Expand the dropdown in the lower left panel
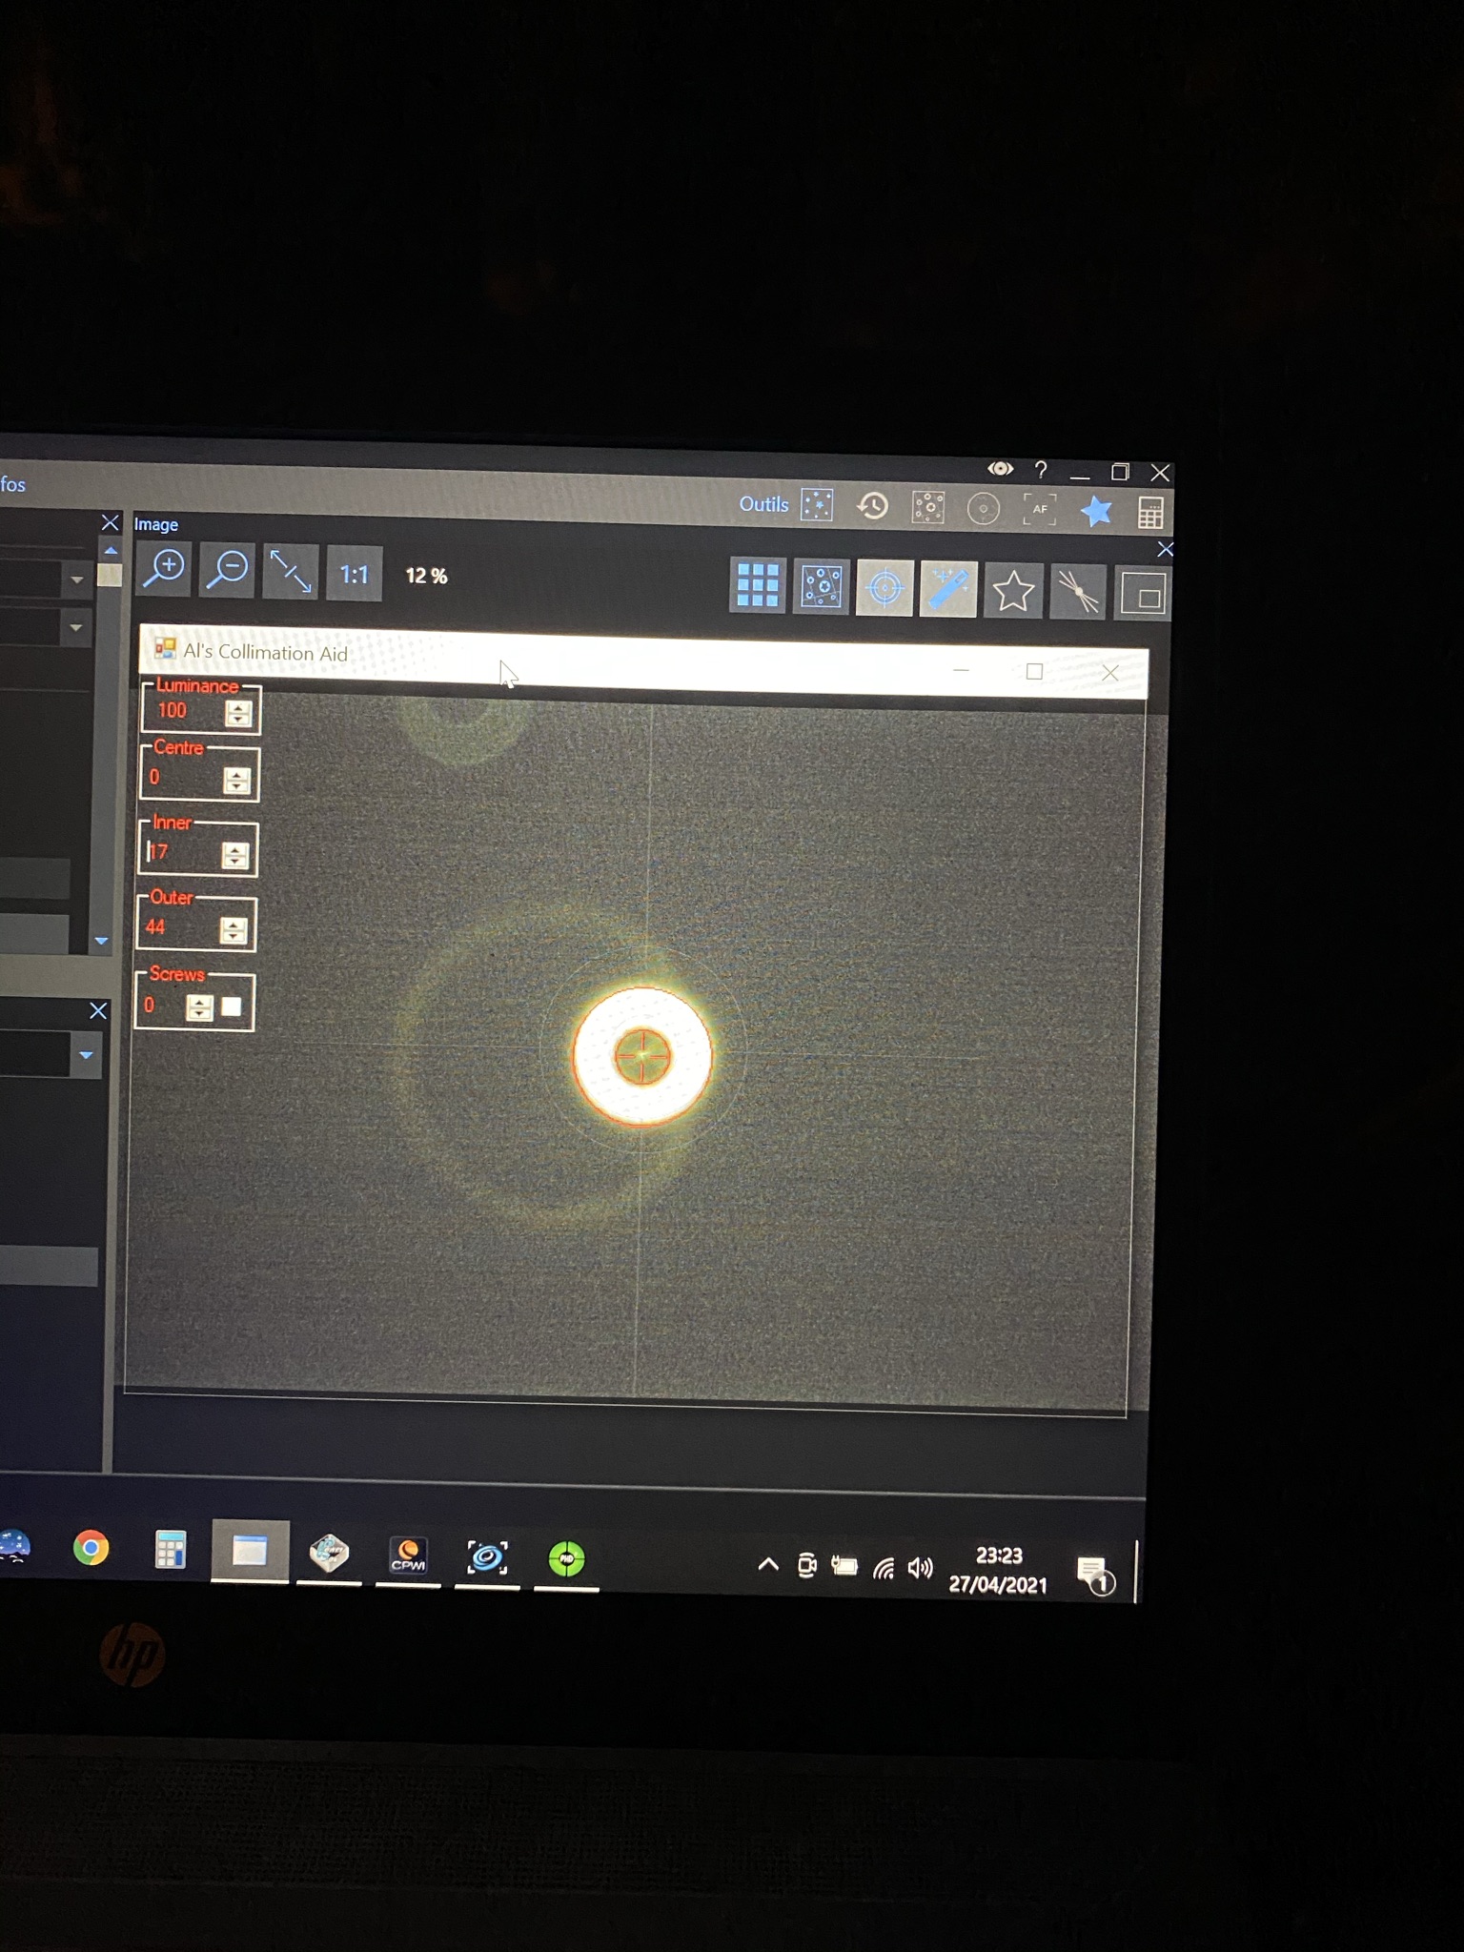The width and height of the screenshot is (1464, 1952). coord(86,1055)
